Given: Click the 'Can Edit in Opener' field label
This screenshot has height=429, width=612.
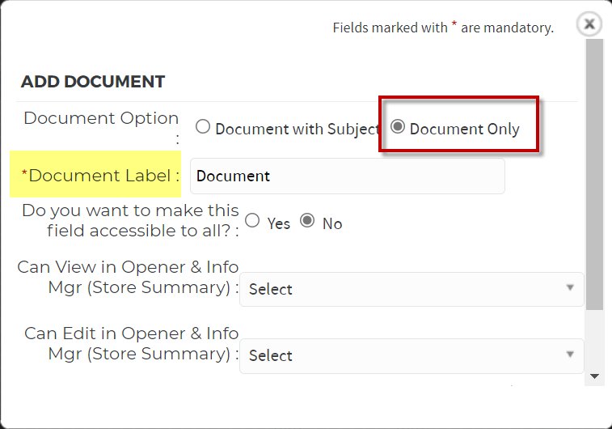Looking at the screenshot, I should tap(132, 344).
